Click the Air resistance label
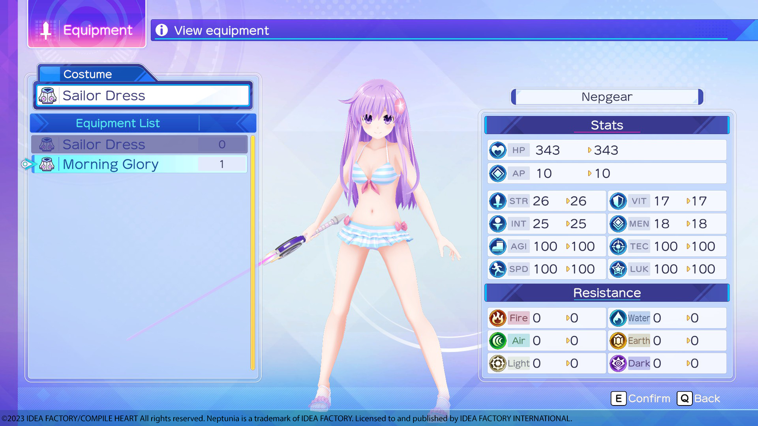 [x=518, y=341]
